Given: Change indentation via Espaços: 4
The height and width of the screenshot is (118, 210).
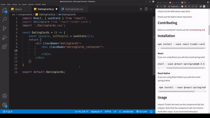Looking at the screenshot, I should [96, 111].
